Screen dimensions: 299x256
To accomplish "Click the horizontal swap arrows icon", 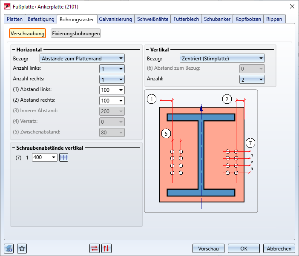I will pos(95,248).
